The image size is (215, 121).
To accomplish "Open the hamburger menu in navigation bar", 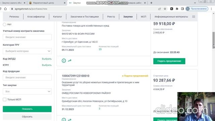I will [193, 16].
